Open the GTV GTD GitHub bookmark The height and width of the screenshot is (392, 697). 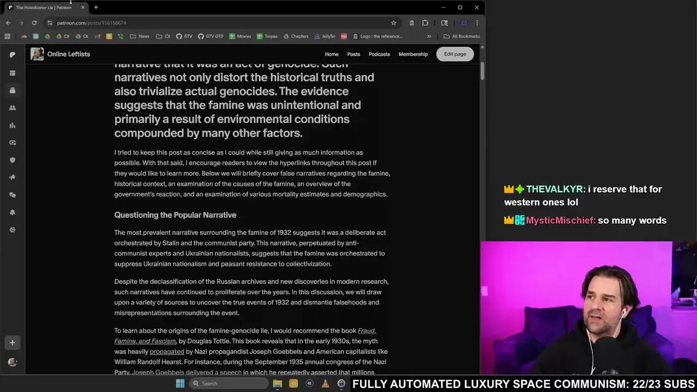point(210,36)
